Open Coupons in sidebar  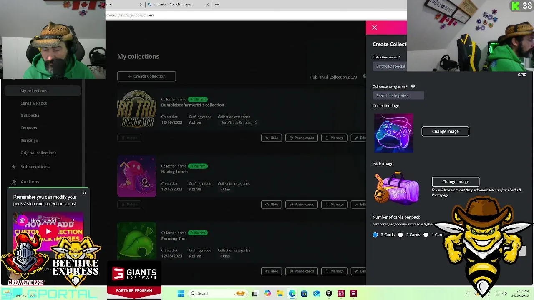click(28, 127)
